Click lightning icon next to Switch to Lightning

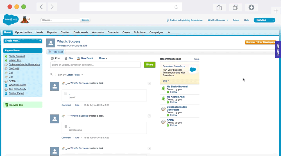168,20
